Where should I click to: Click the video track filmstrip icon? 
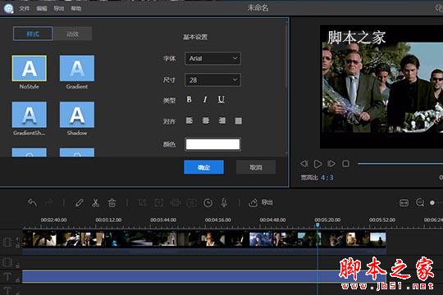(x=7, y=243)
